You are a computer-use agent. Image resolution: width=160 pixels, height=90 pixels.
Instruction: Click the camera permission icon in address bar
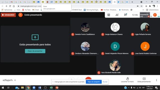[x=138, y=6]
